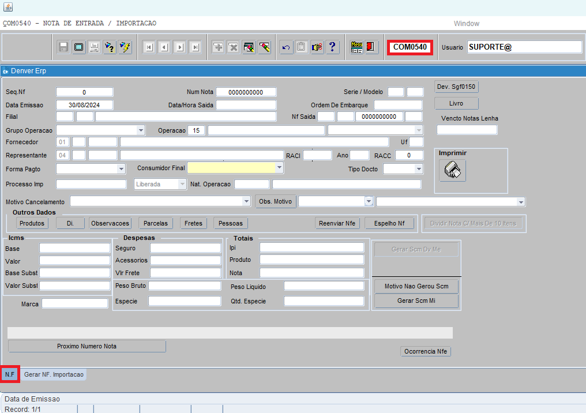586x413 pixels.
Task: Click the Observacoes button
Action: pyautogui.click(x=110, y=223)
